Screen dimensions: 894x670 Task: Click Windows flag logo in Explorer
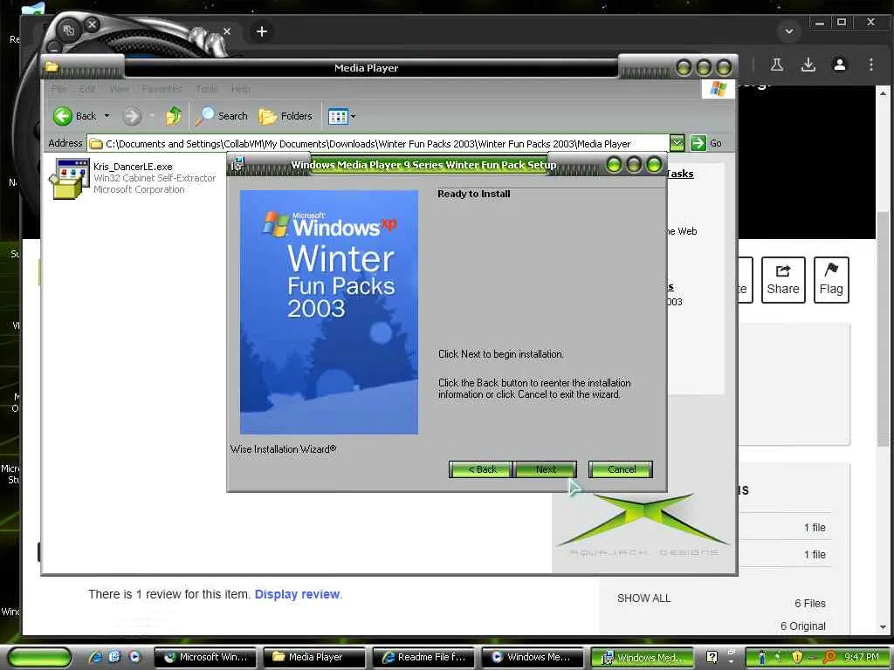pos(718,89)
